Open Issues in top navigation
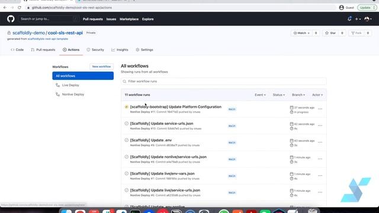379x213 pixels. 111,19
